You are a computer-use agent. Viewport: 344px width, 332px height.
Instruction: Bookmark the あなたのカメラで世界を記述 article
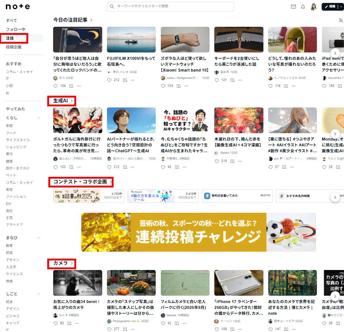(x=286, y=329)
